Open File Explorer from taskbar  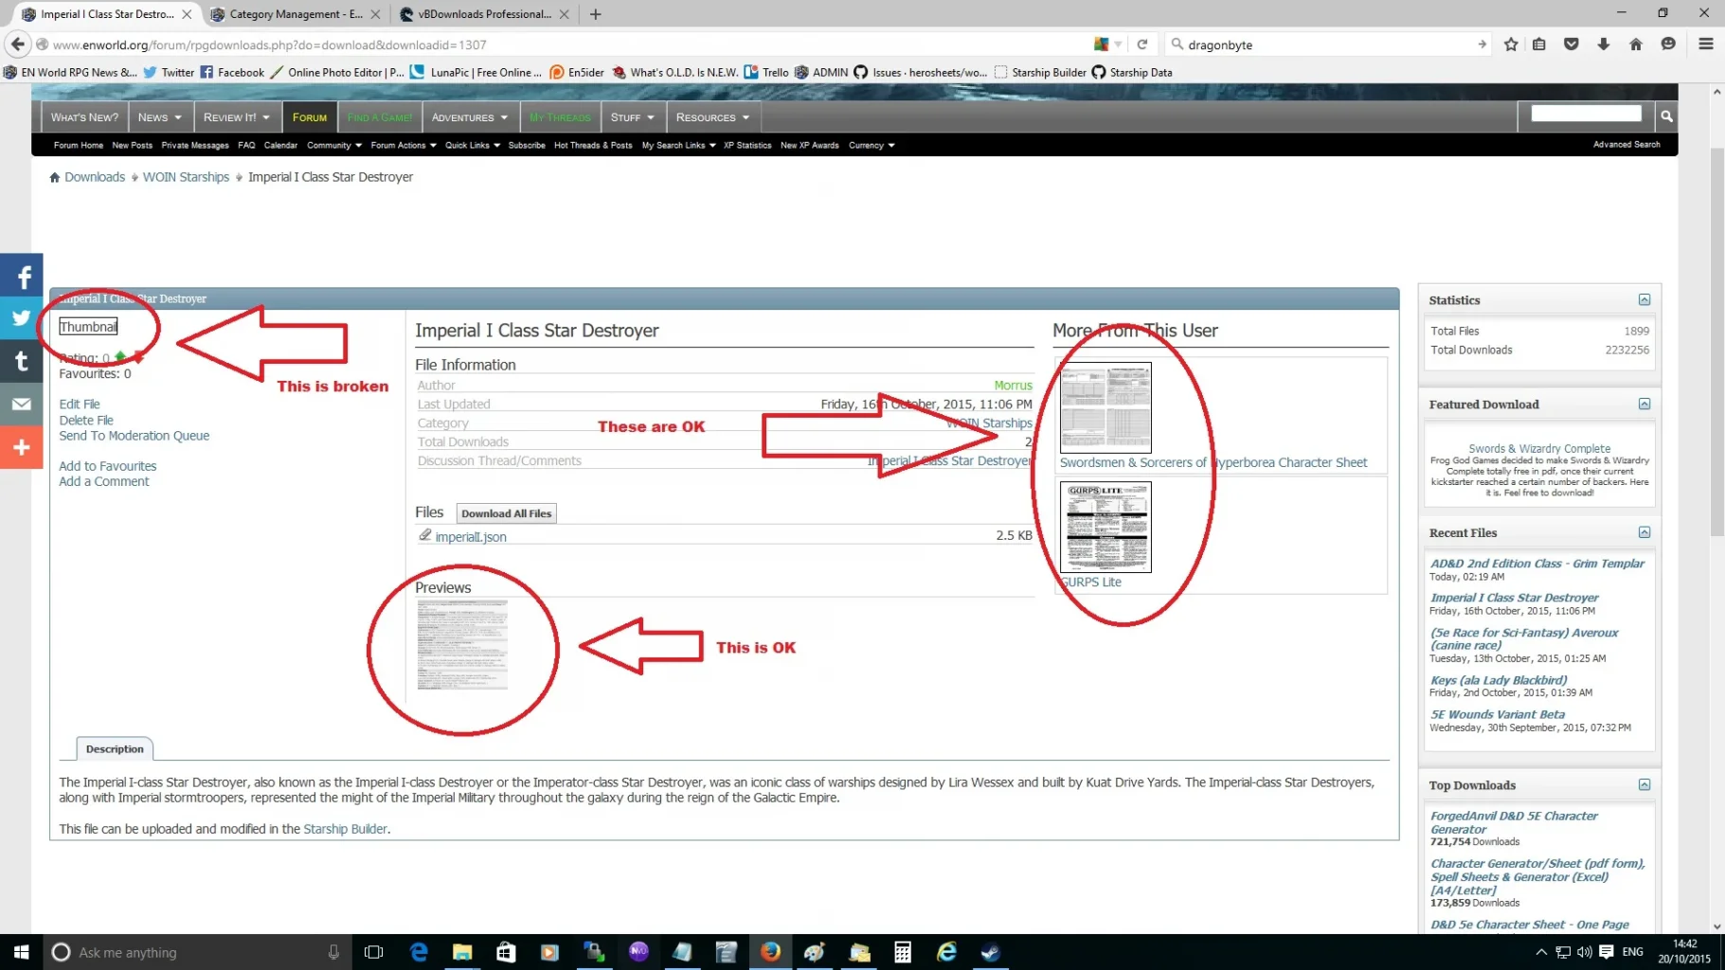tap(462, 952)
